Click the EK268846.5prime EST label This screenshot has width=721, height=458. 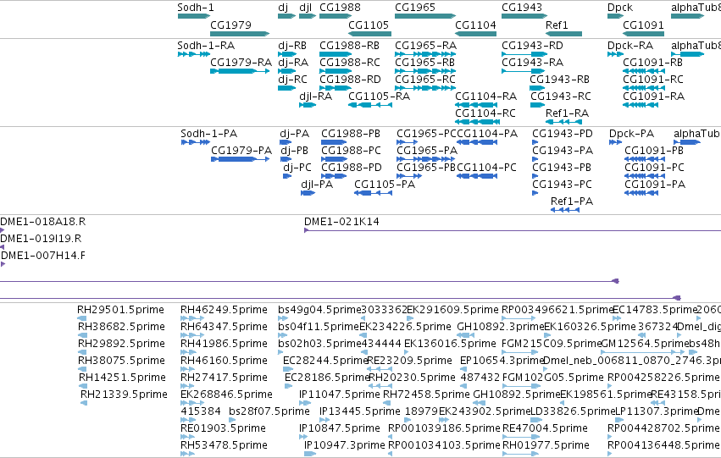point(227,395)
